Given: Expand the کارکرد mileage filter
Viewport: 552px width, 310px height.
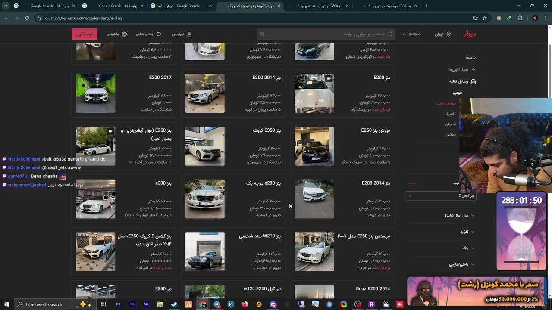Looking at the screenshot, I should (x=467, y=232).
